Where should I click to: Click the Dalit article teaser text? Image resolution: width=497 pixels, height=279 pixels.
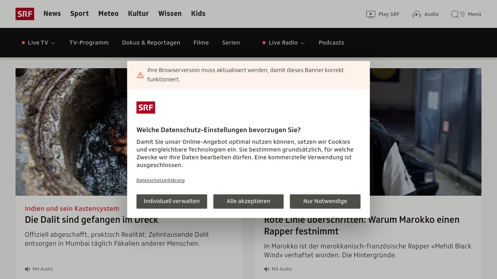click(117, 239)
